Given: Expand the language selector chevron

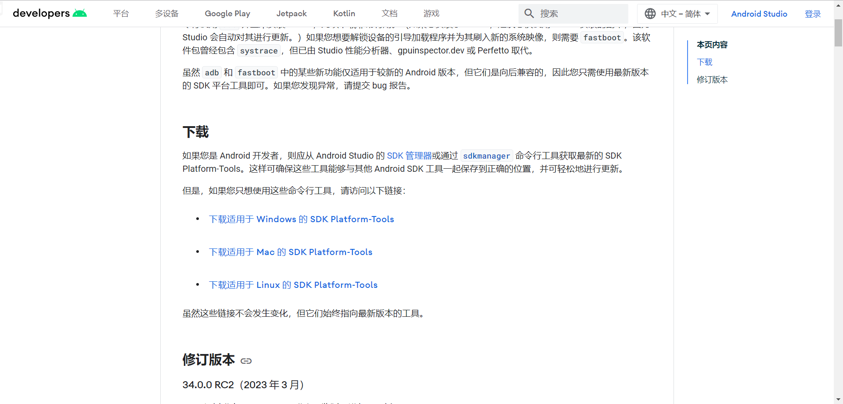Looking at the screenshot, I should point(708,14).
